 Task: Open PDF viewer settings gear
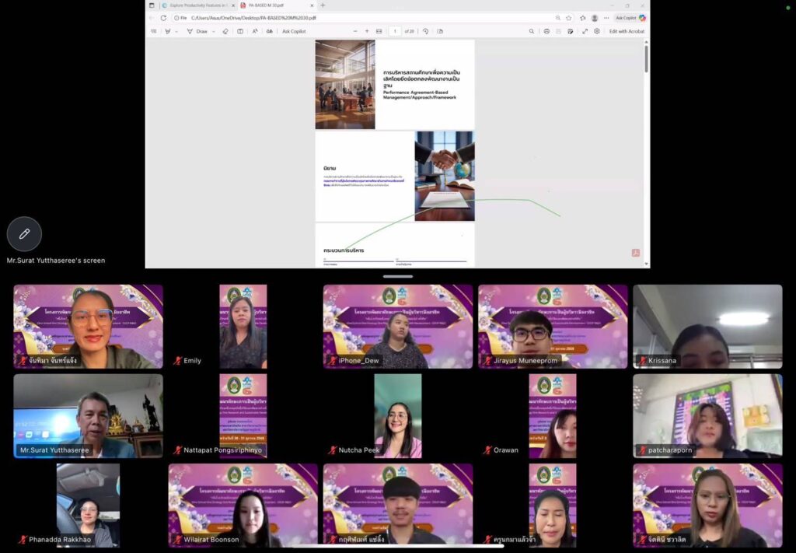[x=597, y=32]
